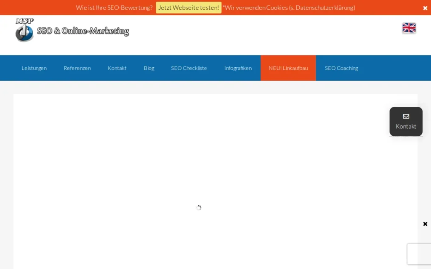View the Infografiken section
Screen dimensions: 431x269
tap(238, 68)
